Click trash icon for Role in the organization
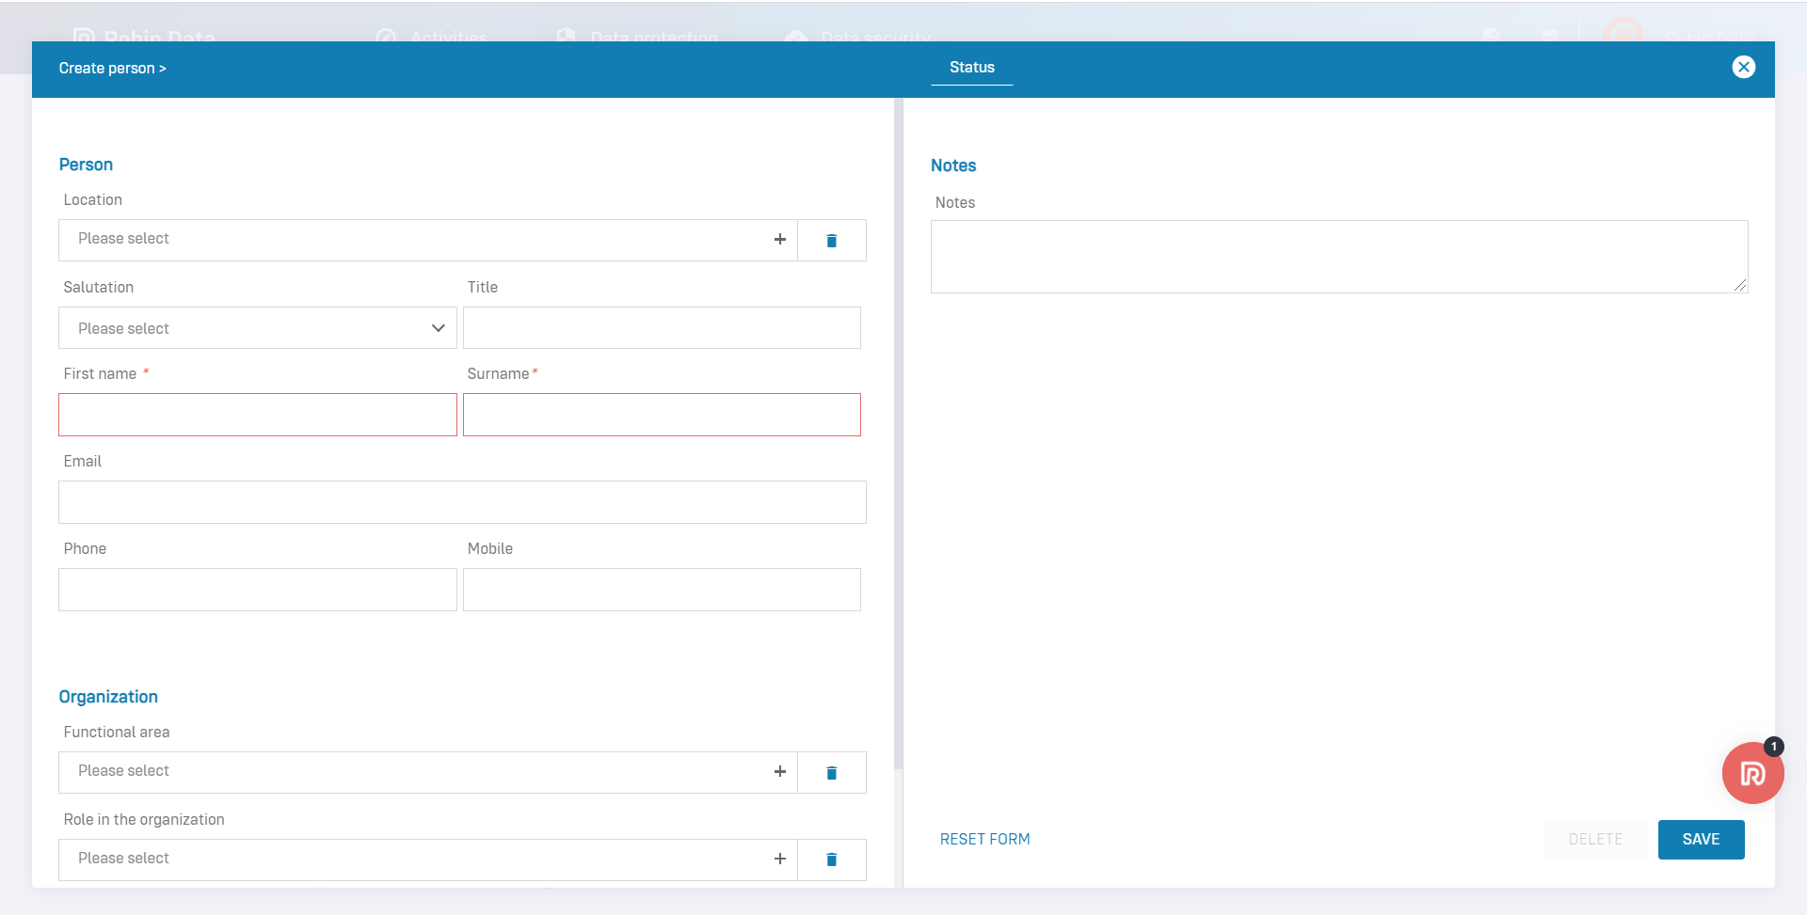Image resolution: width=1807 pixels, height=915 pixels. [x=831, y=860]
